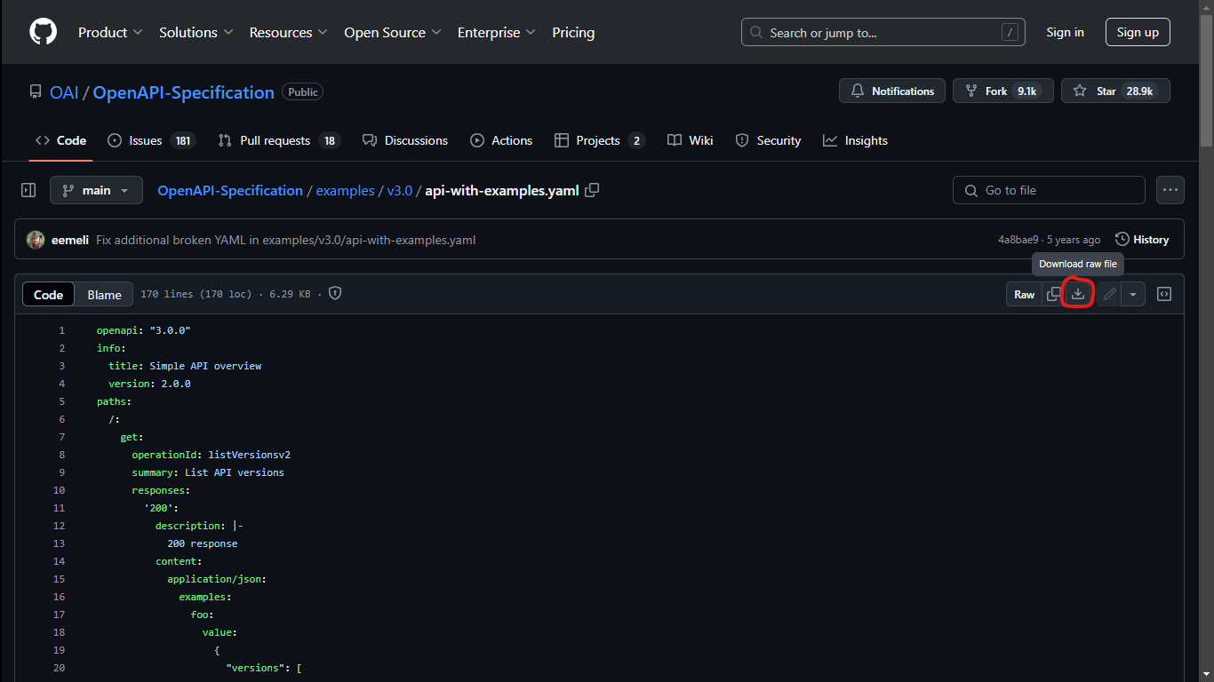Open the symbols panel icon
This screenshot has height=682, width=1214.
1164,294
